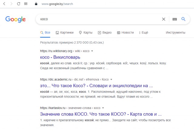The image size is (194, 131).
Task: Expand dropdown arrow next to dic.academic.ru URL
Action: 111,79
